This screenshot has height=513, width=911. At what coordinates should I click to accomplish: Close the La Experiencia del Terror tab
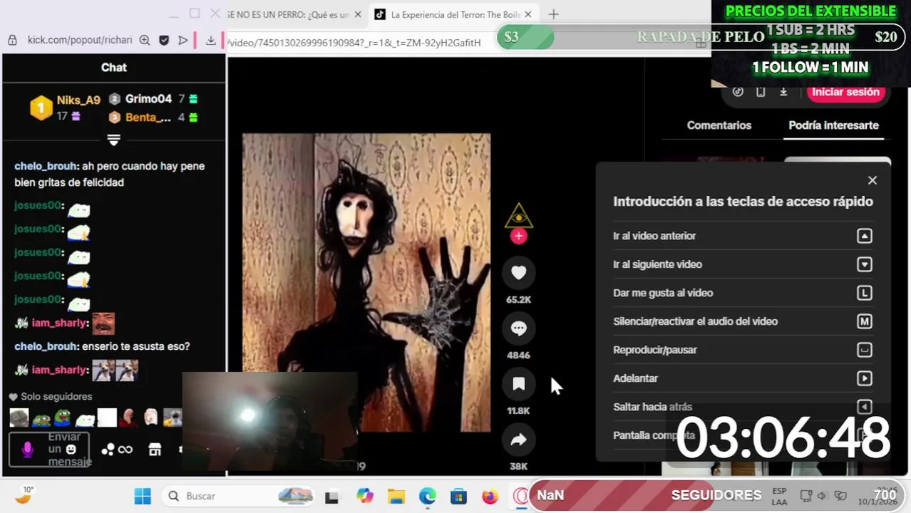click(x=528, y=14)
